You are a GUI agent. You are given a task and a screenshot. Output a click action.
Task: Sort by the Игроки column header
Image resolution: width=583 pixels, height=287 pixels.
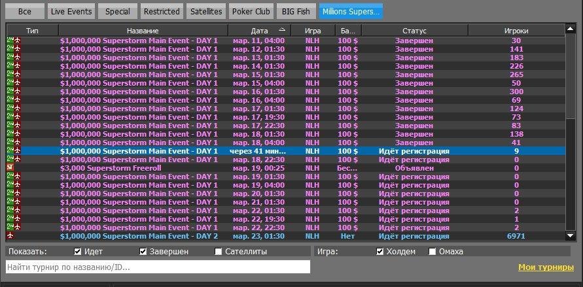pyautogui.click(x=516, y=31)
